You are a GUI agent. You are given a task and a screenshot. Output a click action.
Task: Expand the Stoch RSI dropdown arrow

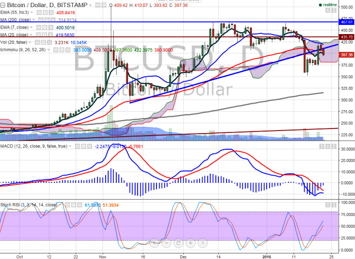60,205
